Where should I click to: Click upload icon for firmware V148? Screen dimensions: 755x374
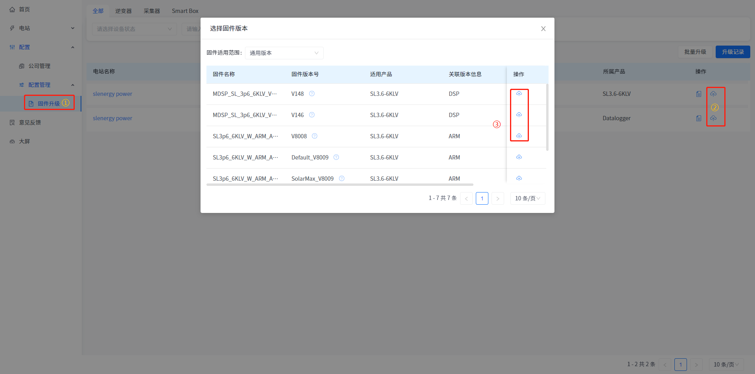(519, 93)
